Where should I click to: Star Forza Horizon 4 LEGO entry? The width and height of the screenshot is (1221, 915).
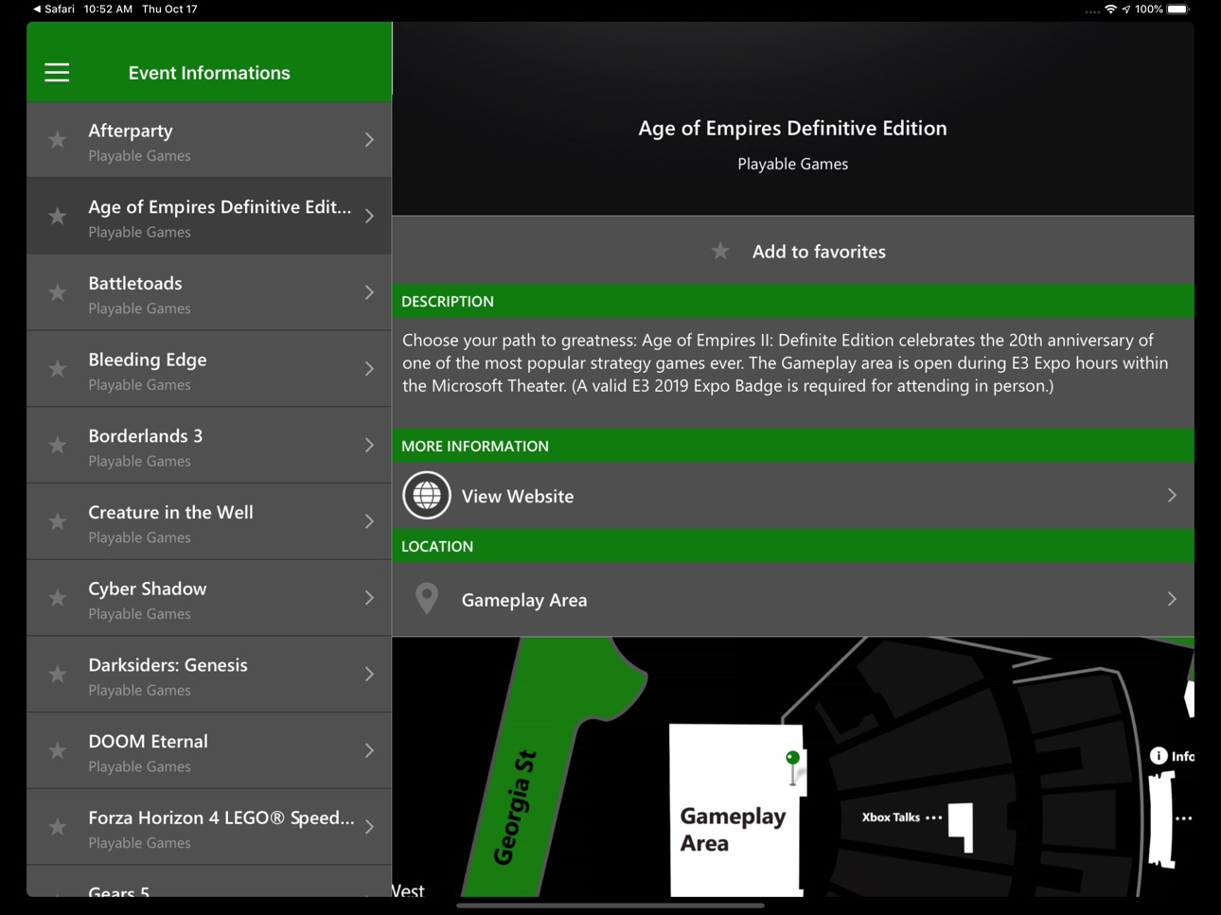58,827
